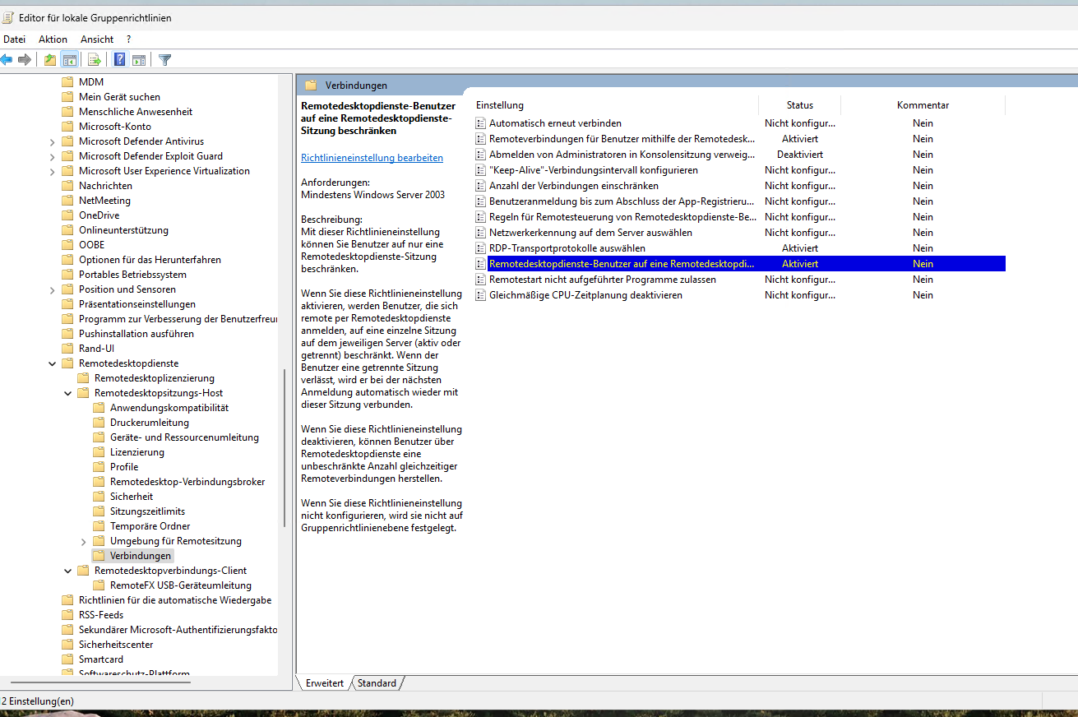Click the policy icon for Automatisch erneut verbinden
1078x717 pixels.
pyautogui.click(x=482, y=123)
